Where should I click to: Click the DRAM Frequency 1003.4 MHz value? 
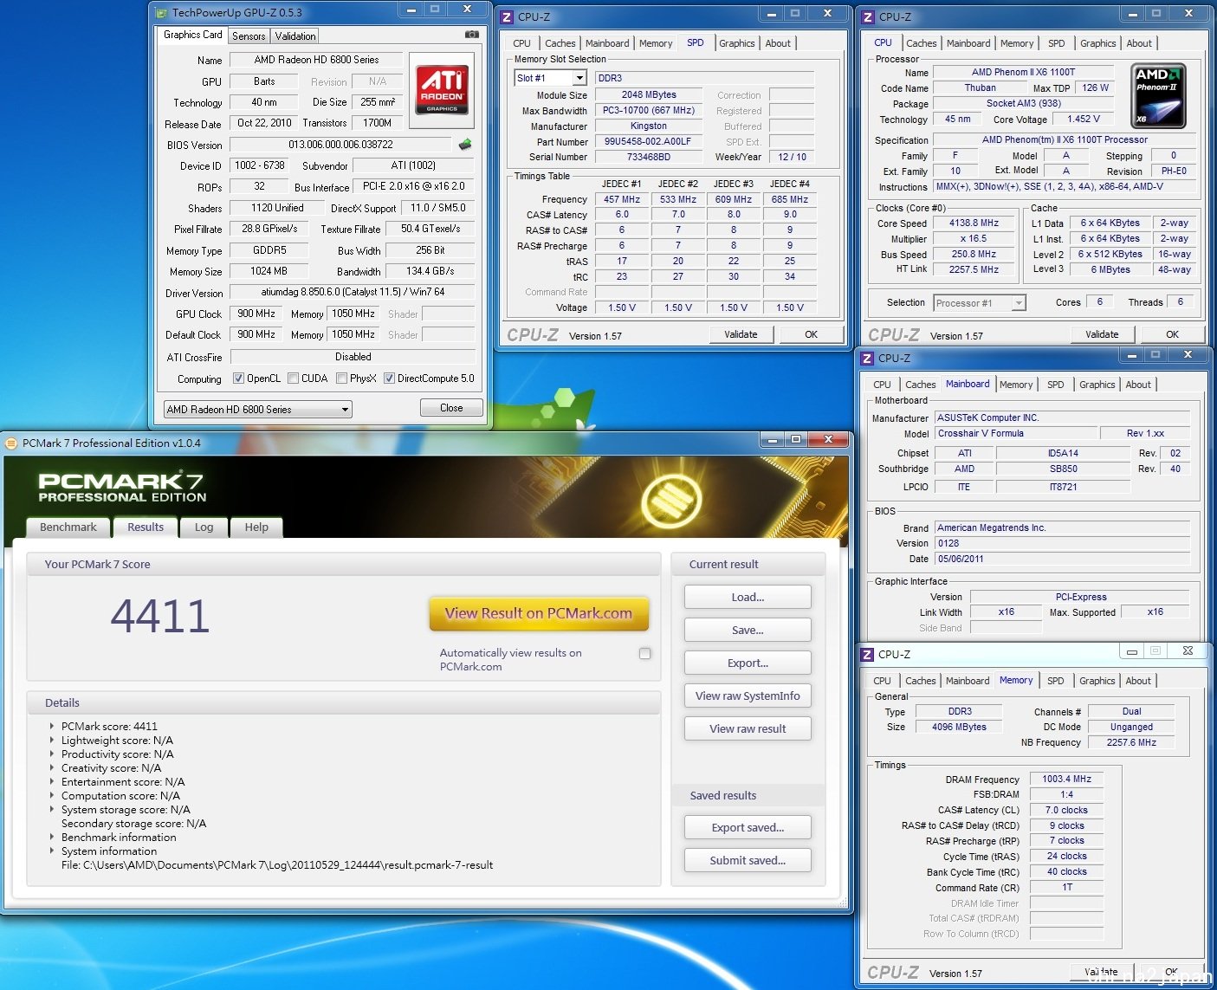(x=1066, y=779)
